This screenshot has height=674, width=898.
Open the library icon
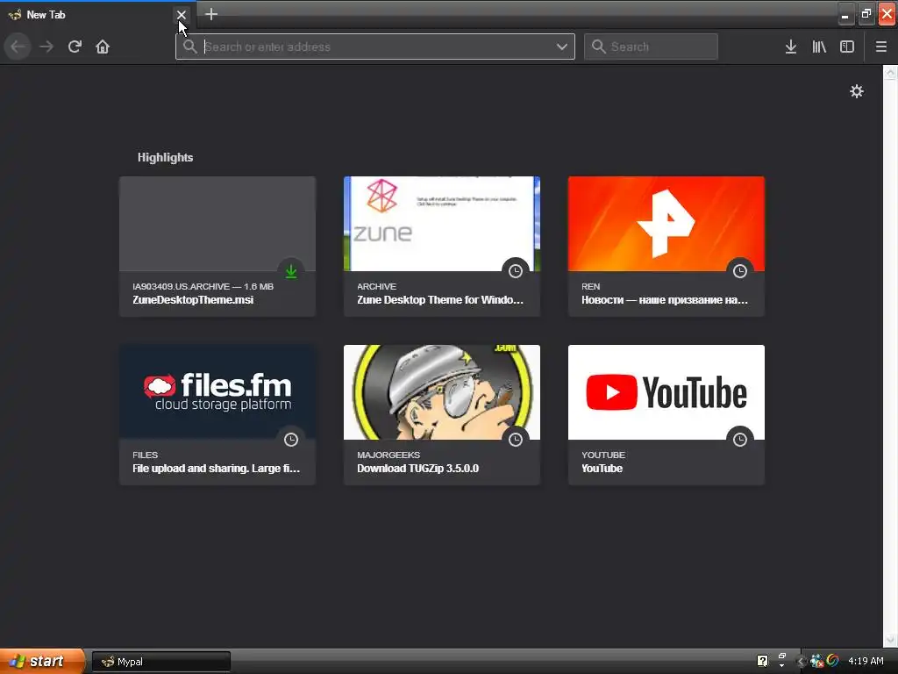pyautogui.click(x=819, y=47)
